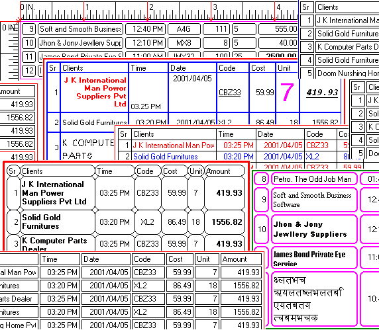Click the Jhon & Jony Jewllery Suppliers magenta cell

pyautogui.click(x=314, y=229)
